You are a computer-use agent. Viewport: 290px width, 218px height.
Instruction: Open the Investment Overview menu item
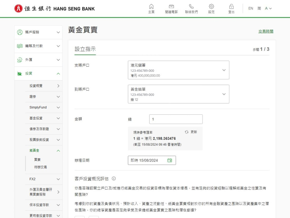[x=44, y=86]
